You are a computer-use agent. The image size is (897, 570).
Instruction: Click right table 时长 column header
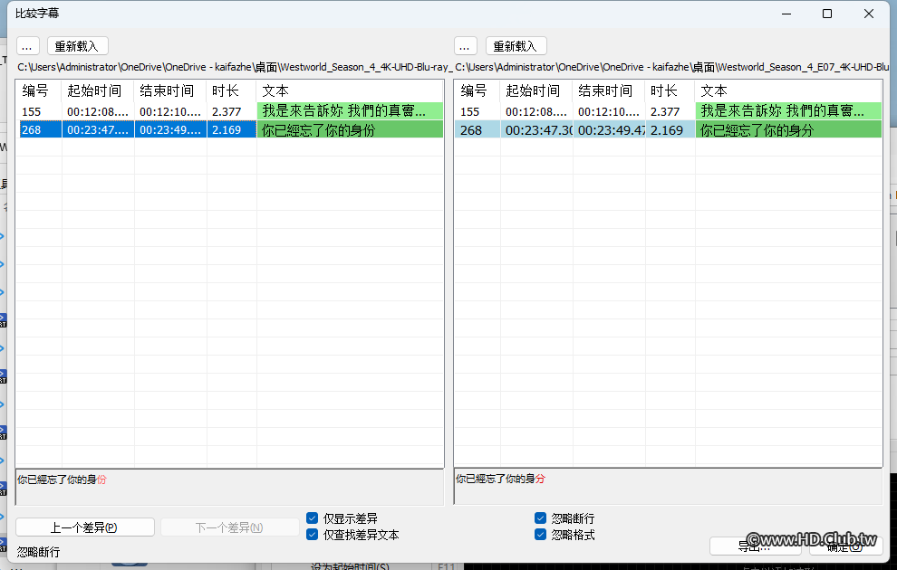(670, 90)
